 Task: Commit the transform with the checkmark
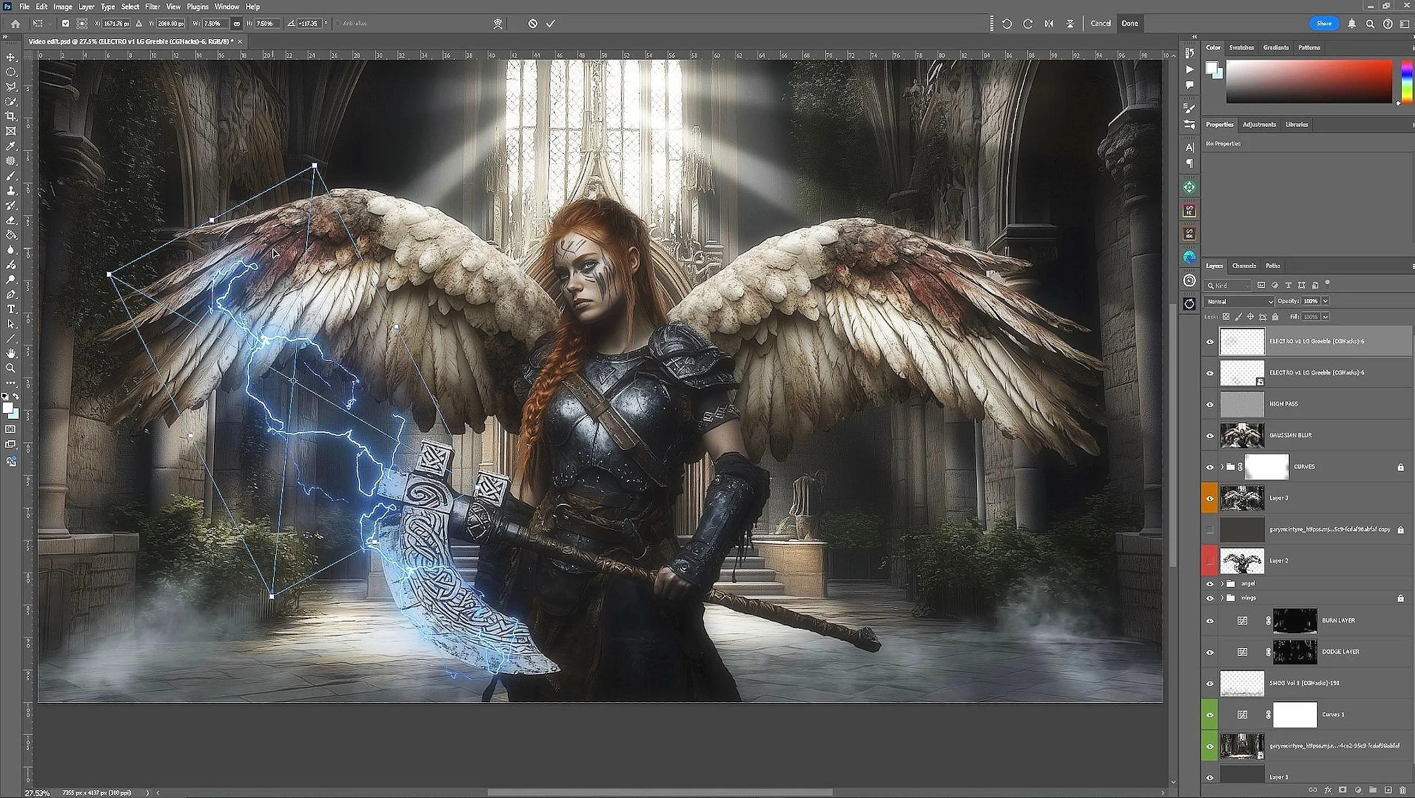coord(550,23)
